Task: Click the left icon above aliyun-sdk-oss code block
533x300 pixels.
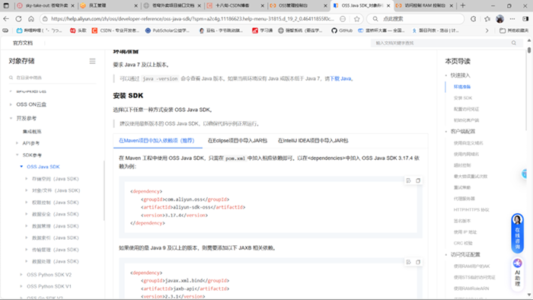Action: (409, 180)
